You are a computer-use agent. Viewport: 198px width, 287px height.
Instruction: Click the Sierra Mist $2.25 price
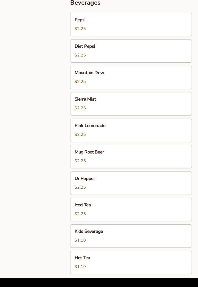80,108
